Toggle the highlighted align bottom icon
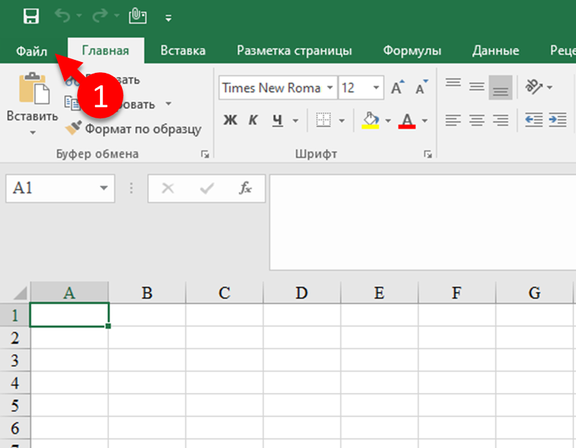This screenshot has width=576, height=448. point(500,87)
